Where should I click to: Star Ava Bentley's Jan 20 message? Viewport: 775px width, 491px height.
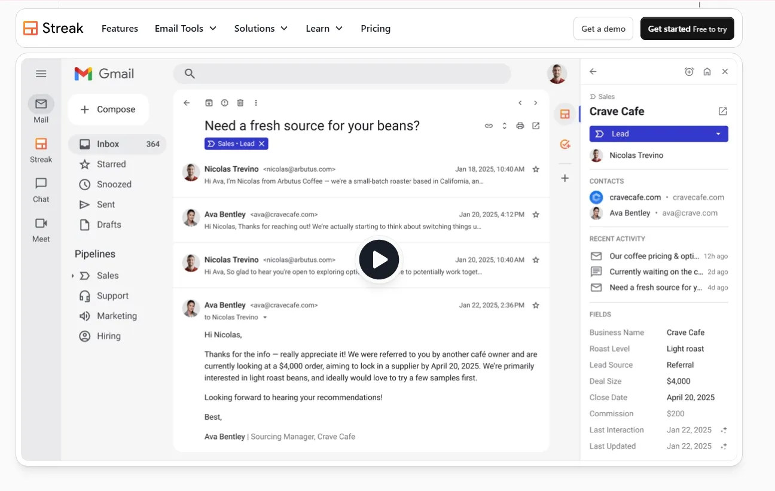(x=536, y=215)
